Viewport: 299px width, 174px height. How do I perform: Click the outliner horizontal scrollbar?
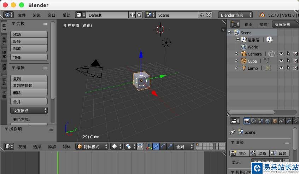(x=251, y=112)
